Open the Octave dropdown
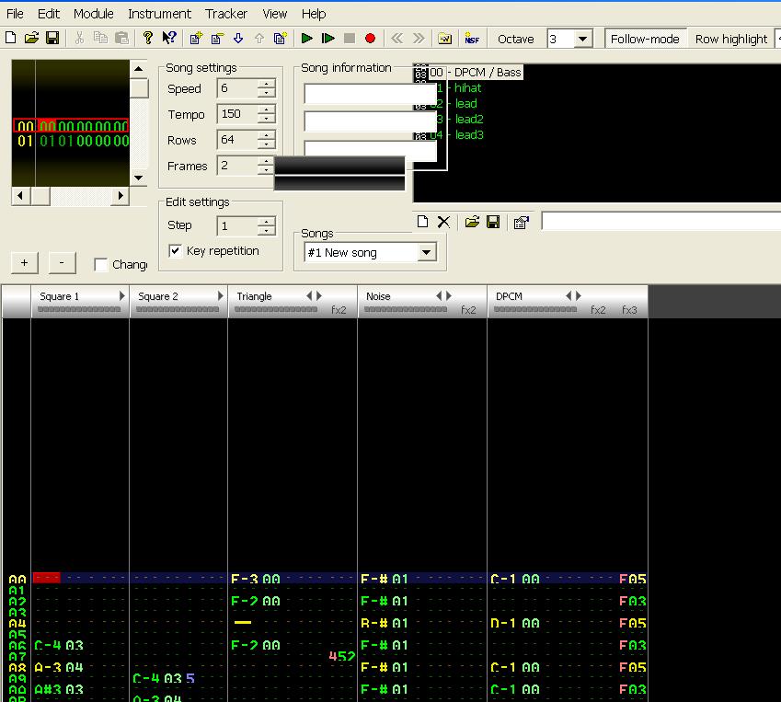The width and height of the screenshot is (781, 702). tap(583, 39)
